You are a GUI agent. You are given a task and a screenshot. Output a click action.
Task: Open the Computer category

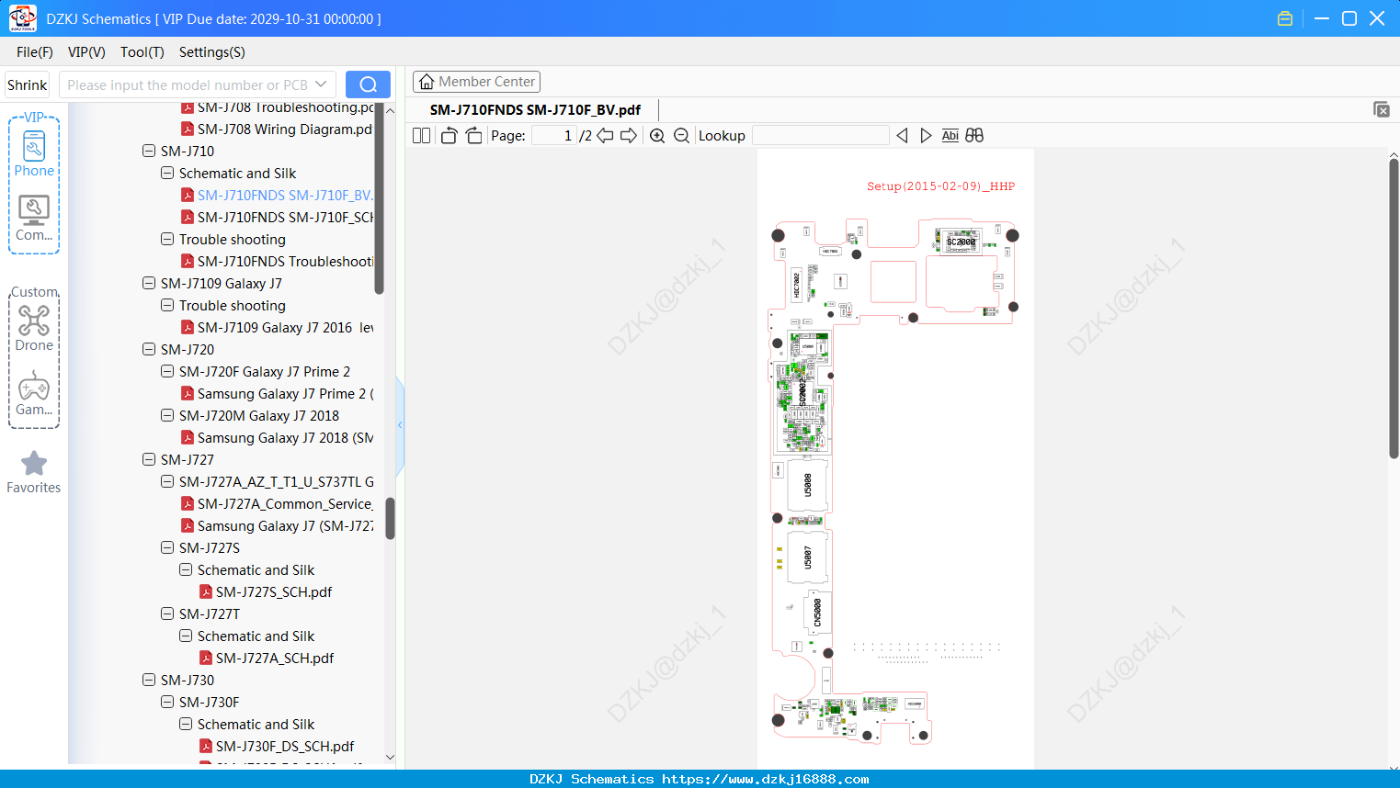[34, 219]
